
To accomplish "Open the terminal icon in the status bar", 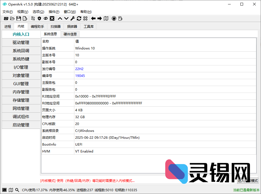I will (4, 190).
